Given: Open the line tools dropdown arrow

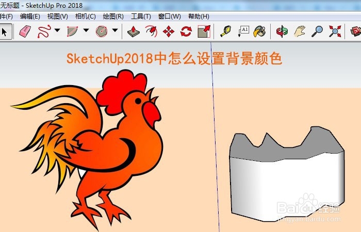Looking at the screenshot, I should (57, 30).
